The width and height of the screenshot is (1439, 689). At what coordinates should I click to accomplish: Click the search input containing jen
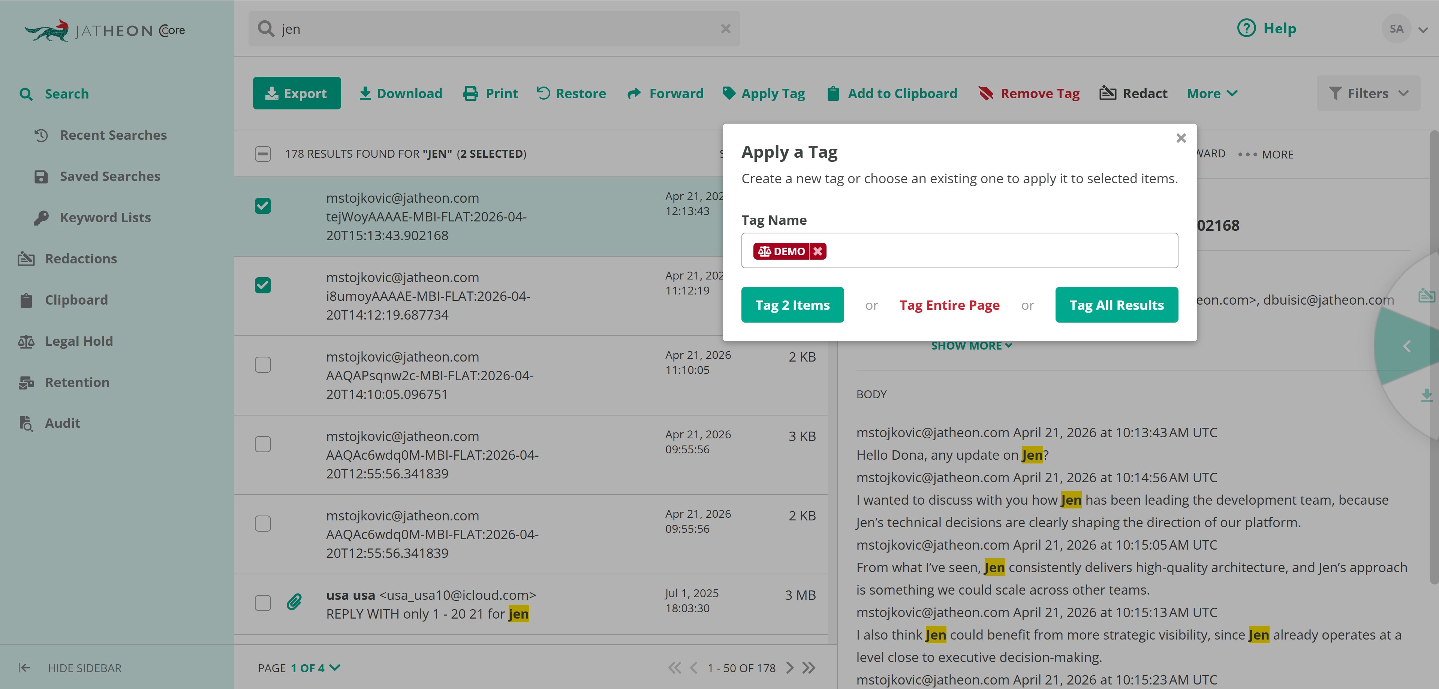pyautogui.click(x=494, y=29)
